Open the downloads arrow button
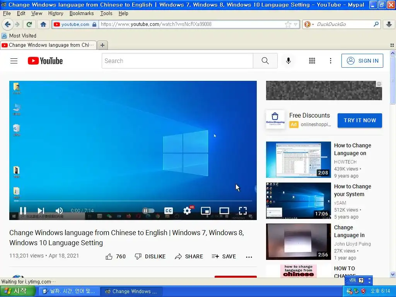Screen dimensions: 396x297 pyautogui.click(x=389, y=24)
